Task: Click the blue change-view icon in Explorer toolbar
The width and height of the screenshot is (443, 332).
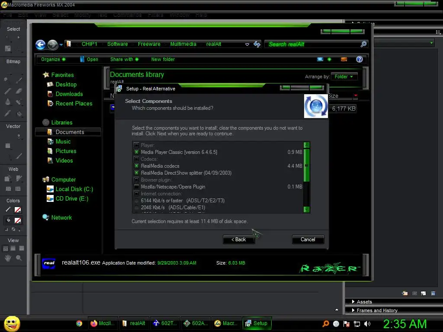Action: [x=320, y=59]
